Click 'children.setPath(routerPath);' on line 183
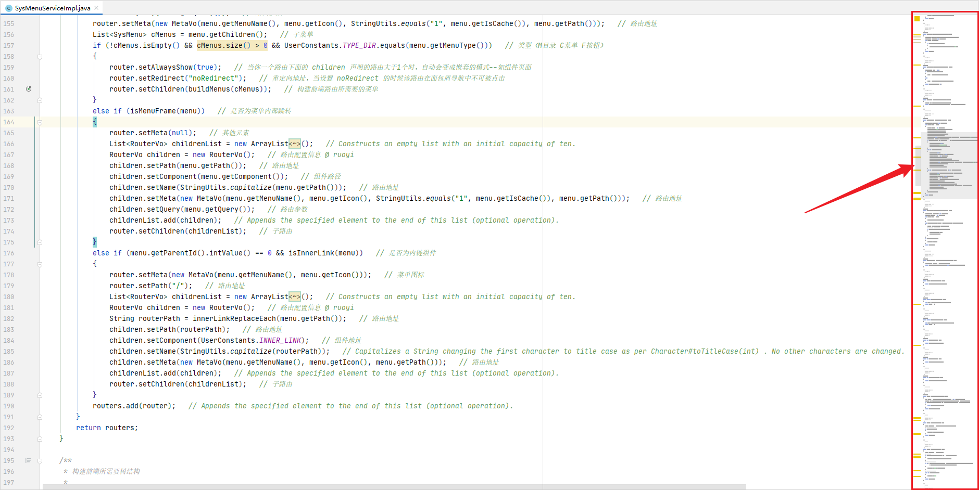This screenshot has height=490, width=979. tap(170, 329)
